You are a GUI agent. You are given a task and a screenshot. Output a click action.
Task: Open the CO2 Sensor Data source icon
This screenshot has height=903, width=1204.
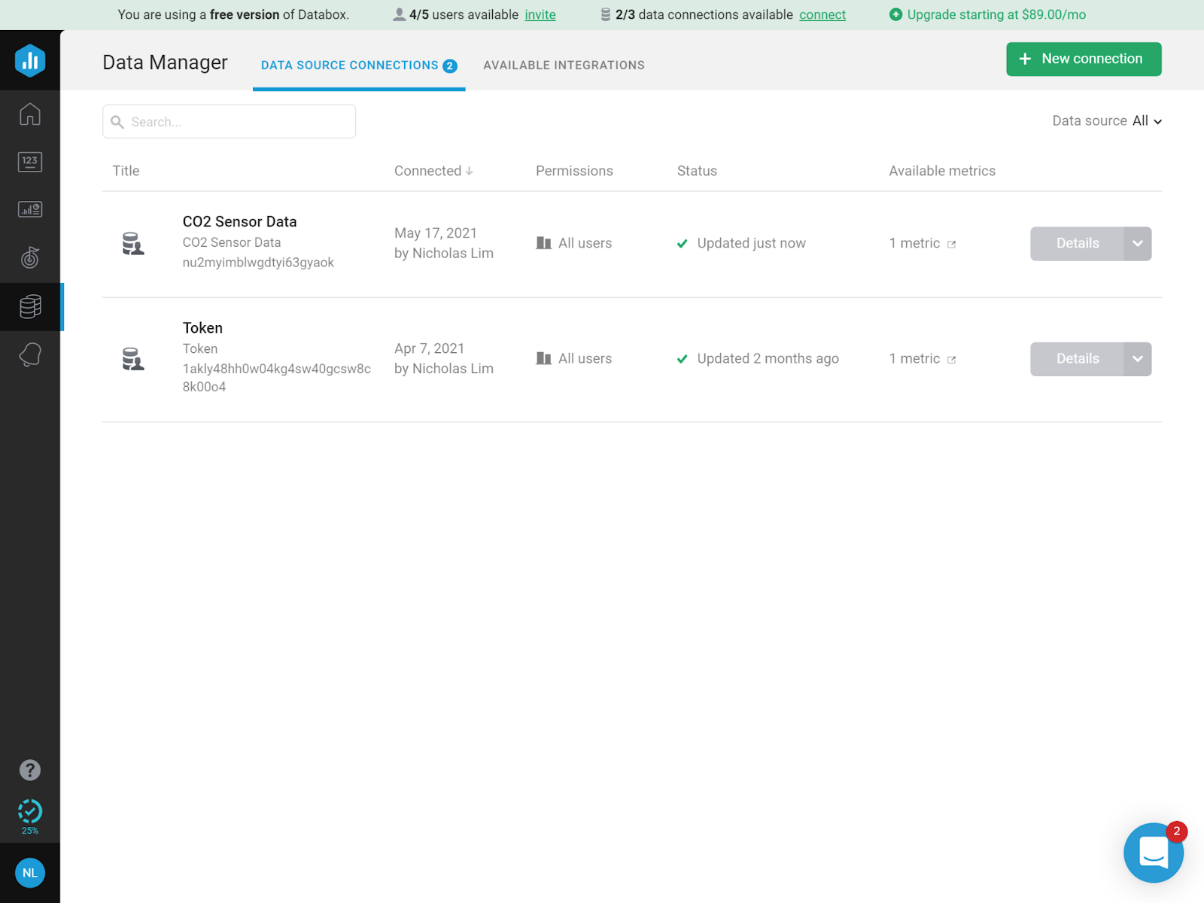point(133,242)
